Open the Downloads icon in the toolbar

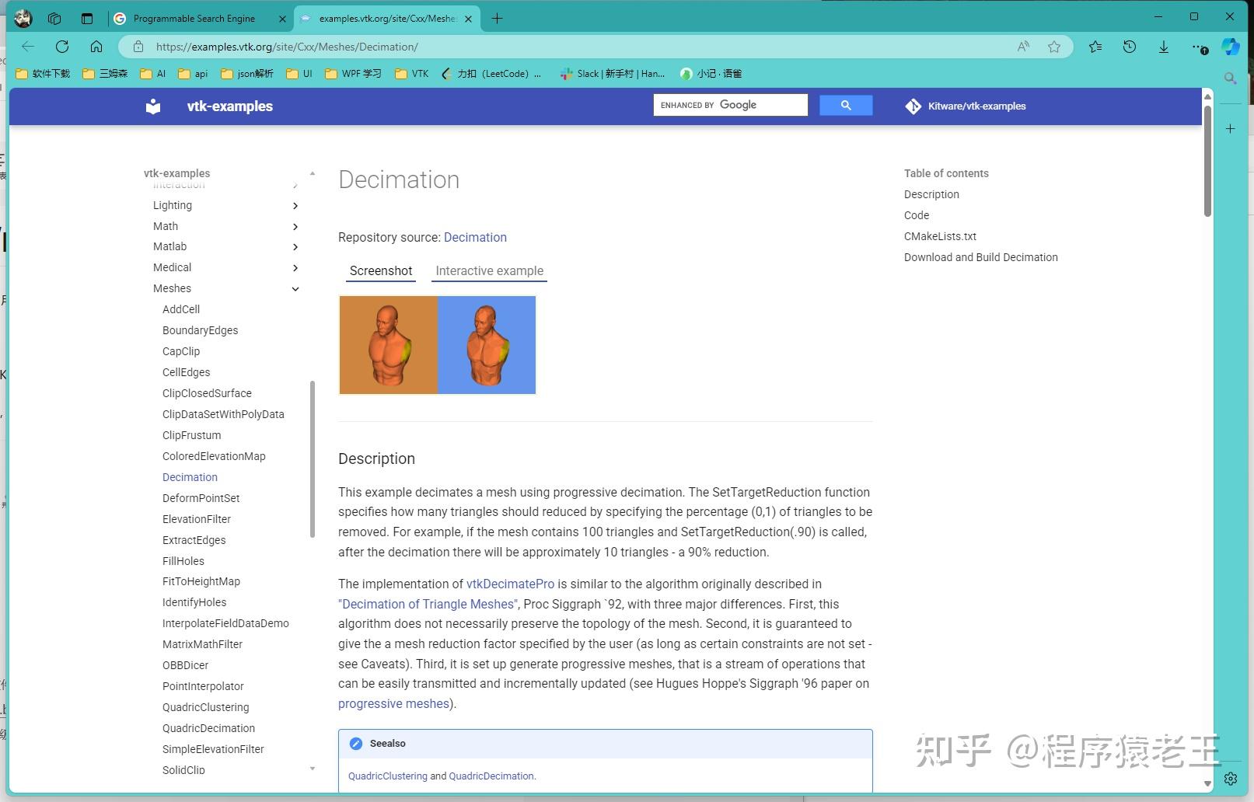tap(1163, 47)
